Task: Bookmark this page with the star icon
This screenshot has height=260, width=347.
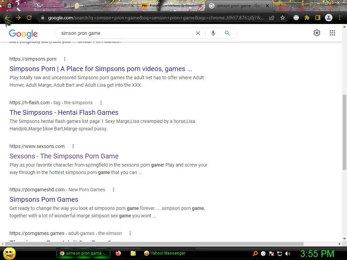Action: [283, 18]
